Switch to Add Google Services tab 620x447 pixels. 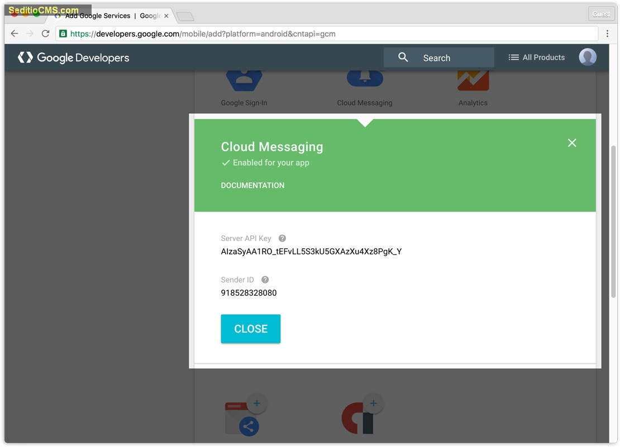click(x=113, y=16)
